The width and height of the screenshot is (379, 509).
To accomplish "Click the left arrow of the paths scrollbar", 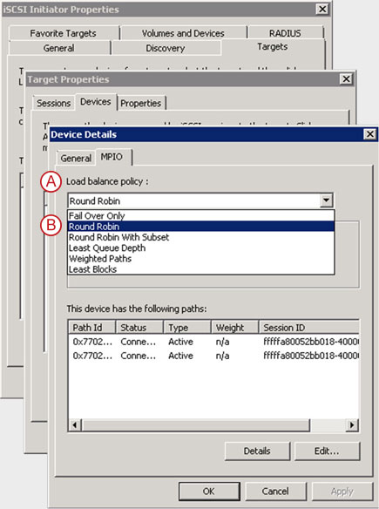I will [x=75, y=424].
